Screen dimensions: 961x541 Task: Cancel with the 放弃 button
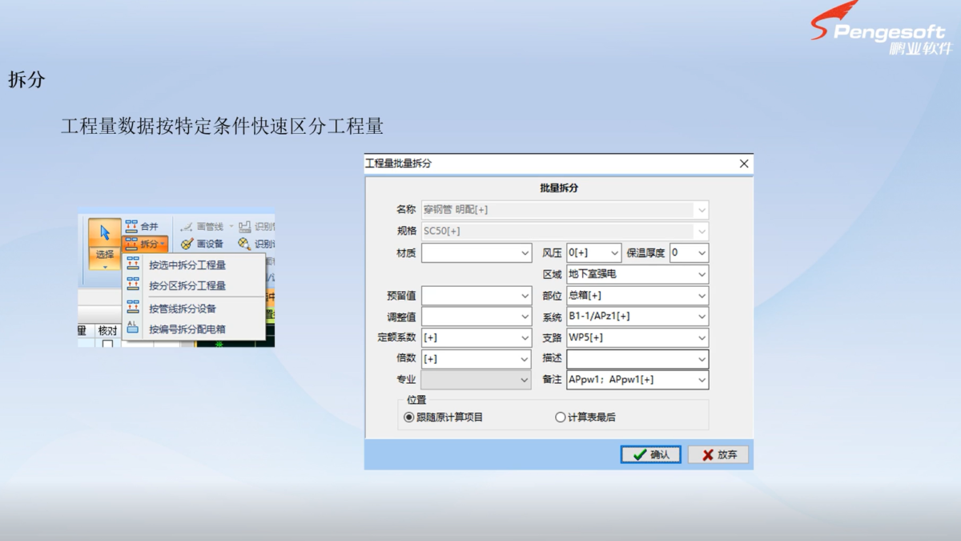click(718, 454)
